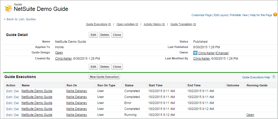Open Printable View

pyautogui.click(x=239, y=15)
